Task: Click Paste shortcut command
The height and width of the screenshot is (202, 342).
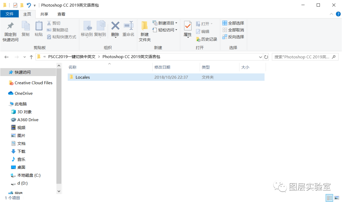Action: tap(61, 37)
